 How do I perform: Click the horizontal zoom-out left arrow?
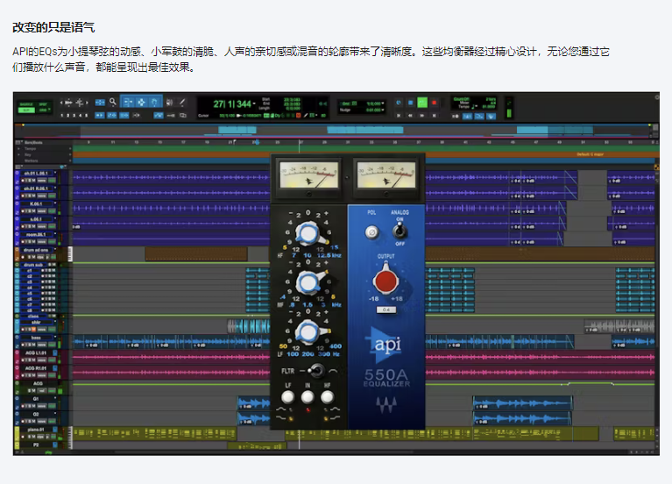click(61, 103)
